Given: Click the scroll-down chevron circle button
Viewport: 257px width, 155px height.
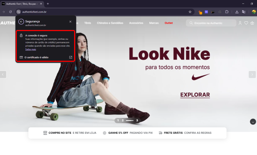Looking at the screenshot, I should point(253,122).
